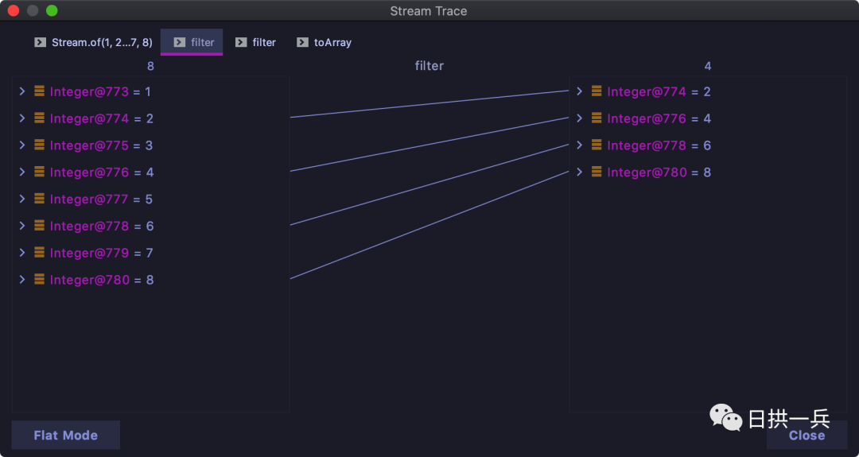Click console icon on the second filter tab
Image resolution: width=859 pixels, height=457 pixels.
[x=241, y=42]
